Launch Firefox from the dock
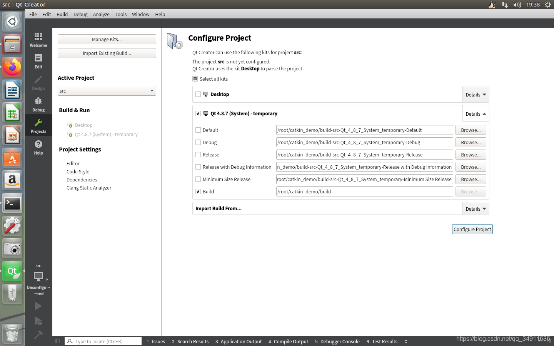Viewport: 554px width, 346px height. pos(12,67)
